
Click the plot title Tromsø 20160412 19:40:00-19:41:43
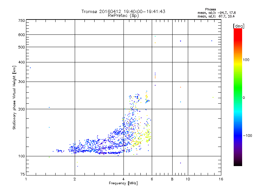tap(123, 11)
